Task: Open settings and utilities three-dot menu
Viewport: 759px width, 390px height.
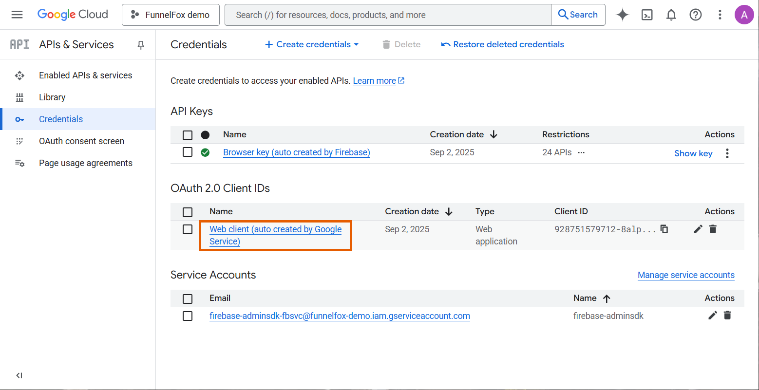Action: (720, 15)
